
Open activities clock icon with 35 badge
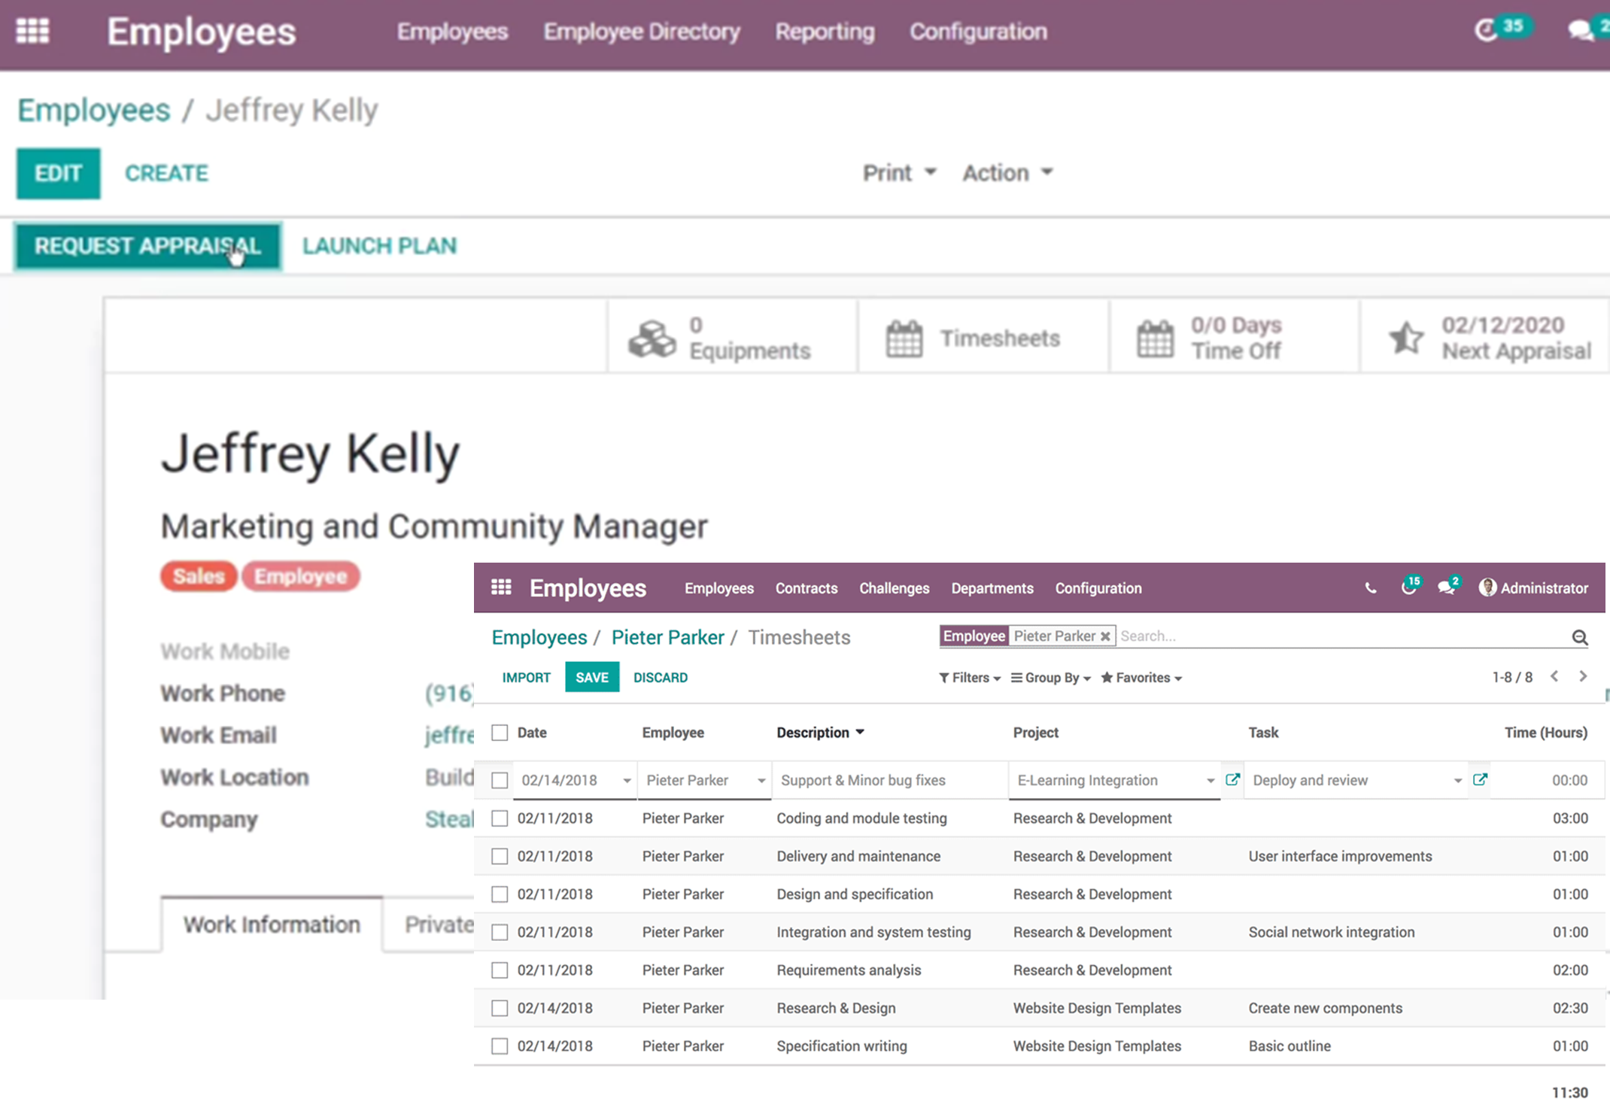tap(1487, 31)
